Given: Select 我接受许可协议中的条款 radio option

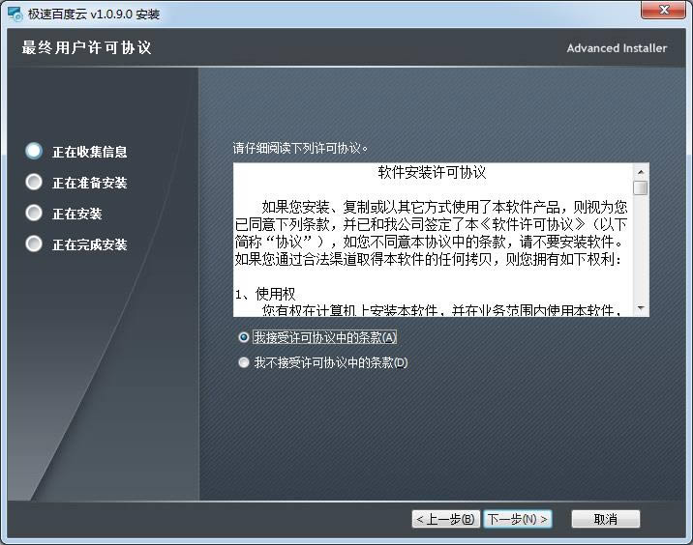Looking at the screenshot, I should coord(244,338).
